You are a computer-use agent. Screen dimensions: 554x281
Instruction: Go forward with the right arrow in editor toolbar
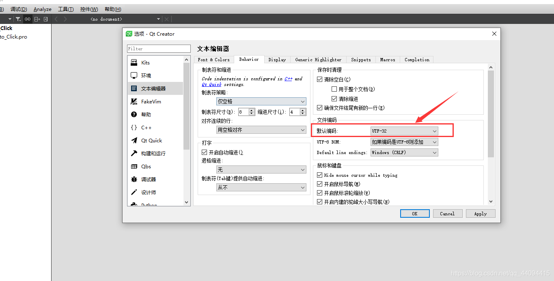(x=65, y=19)
